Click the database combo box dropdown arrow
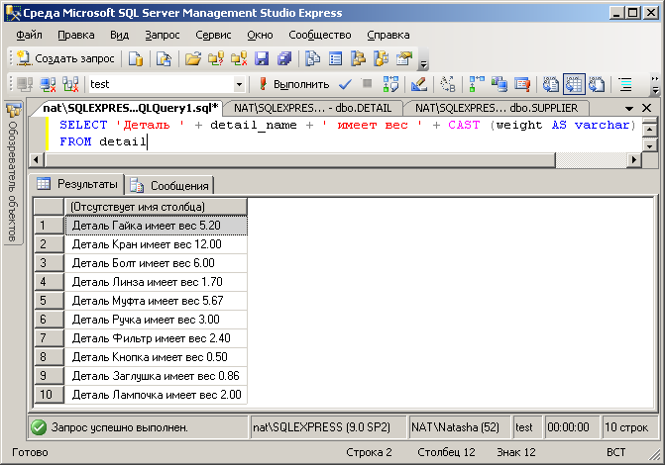 tap(239, 84)
